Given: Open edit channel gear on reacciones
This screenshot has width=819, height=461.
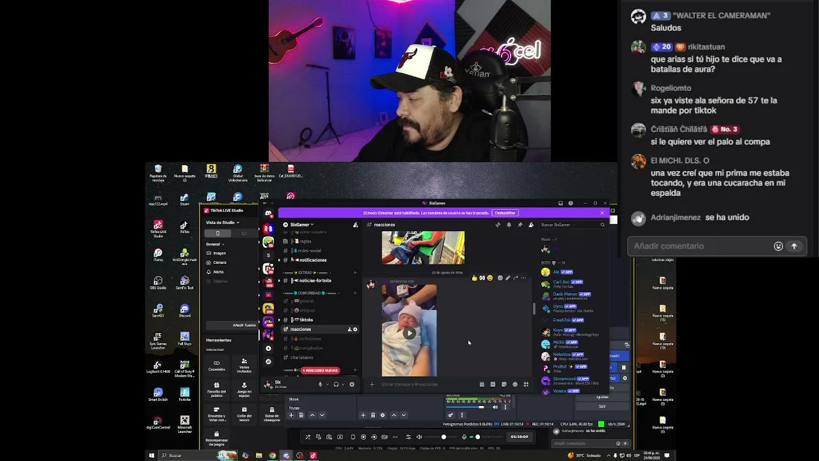Looking at the screenshot, I should (x=355, y=329).
